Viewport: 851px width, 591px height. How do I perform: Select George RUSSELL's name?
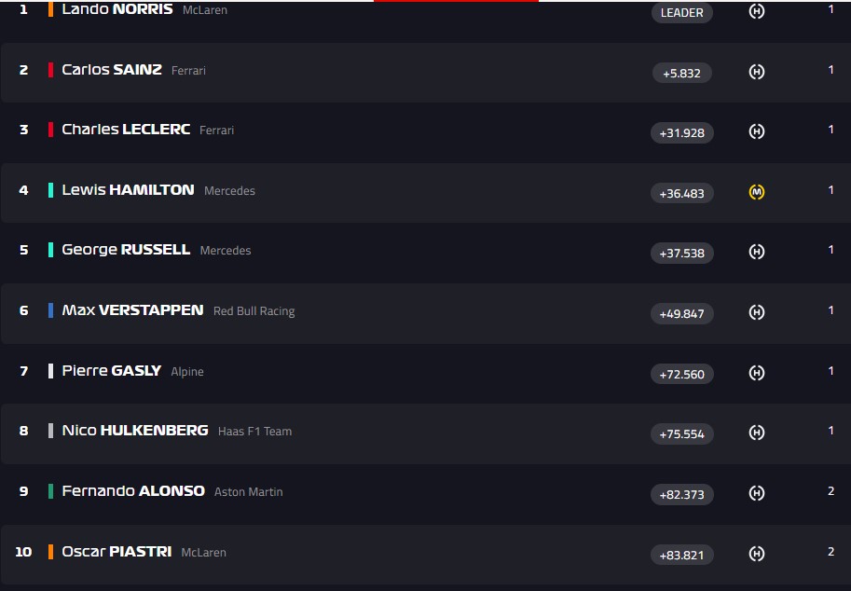126,249
